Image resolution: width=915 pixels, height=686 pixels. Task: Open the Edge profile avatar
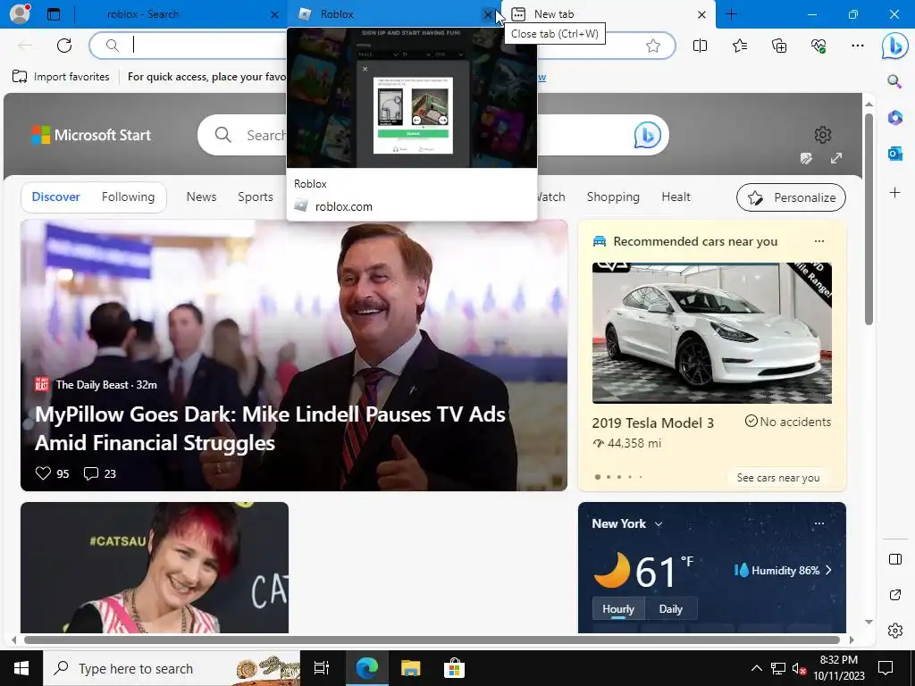click(x=20, y=13)
